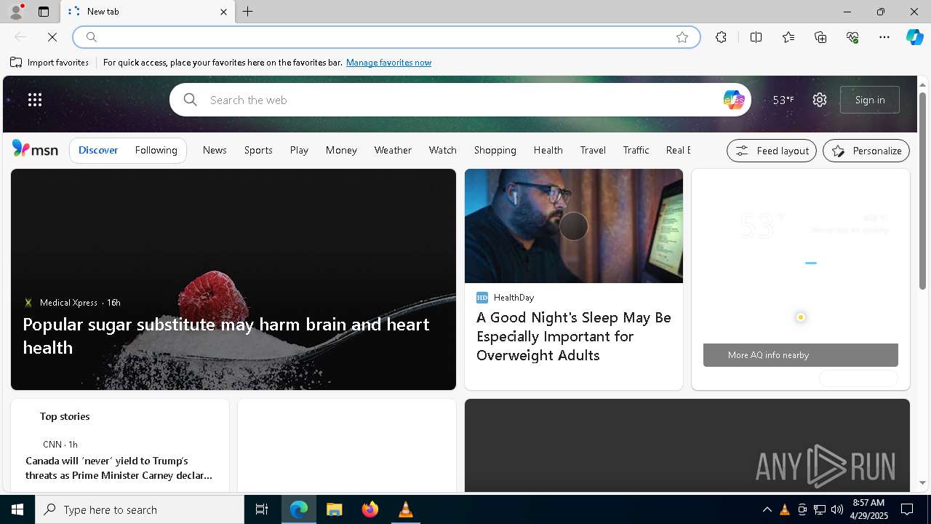Open the Money category
Screen dimensions: 931x524
[x=341, y=150]
